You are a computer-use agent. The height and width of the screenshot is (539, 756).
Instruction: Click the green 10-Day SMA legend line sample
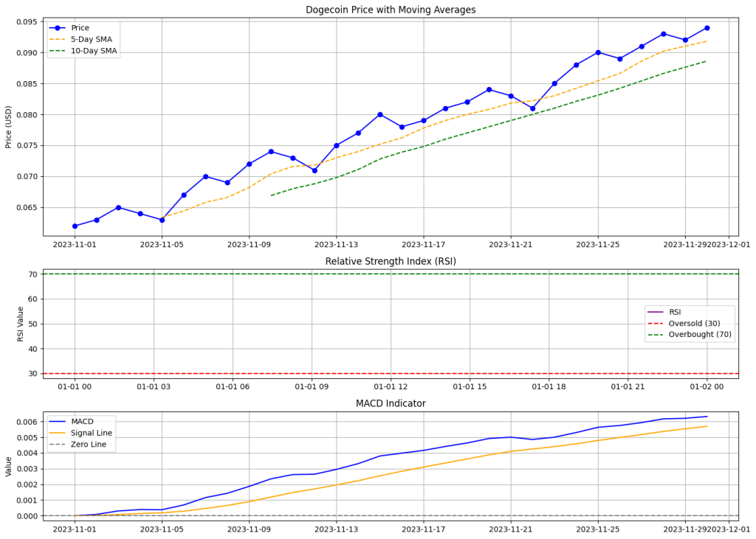pos(58,51)
